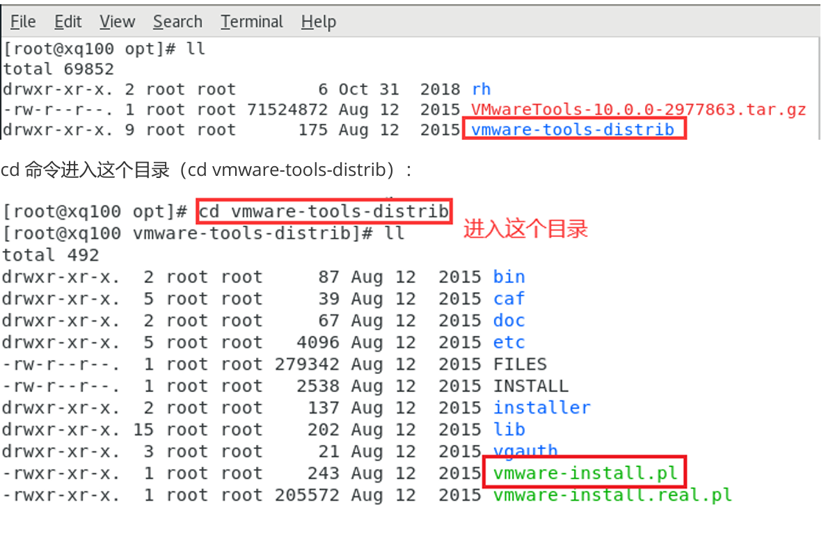Viewport: 826px width, 536px height.
Task: Click vmware-tools-distrib directory in the upper listing
Action: coord(573,129)
